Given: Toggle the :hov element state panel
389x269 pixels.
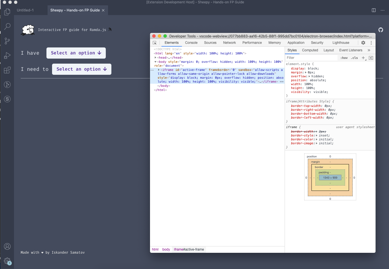Looking at the screenshot, I should pyautogui.click(x=344, y=58).
